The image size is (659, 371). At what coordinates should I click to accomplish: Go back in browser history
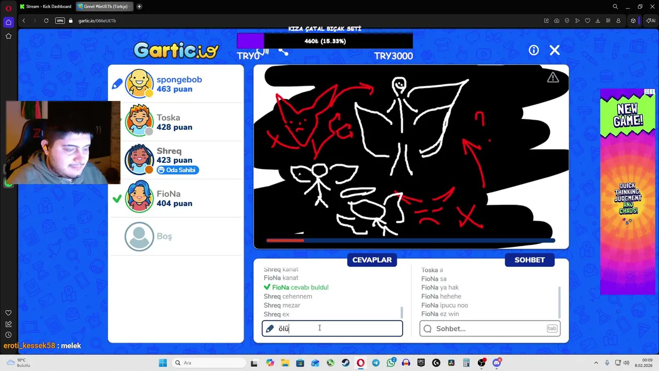click(x=24, y=21)
